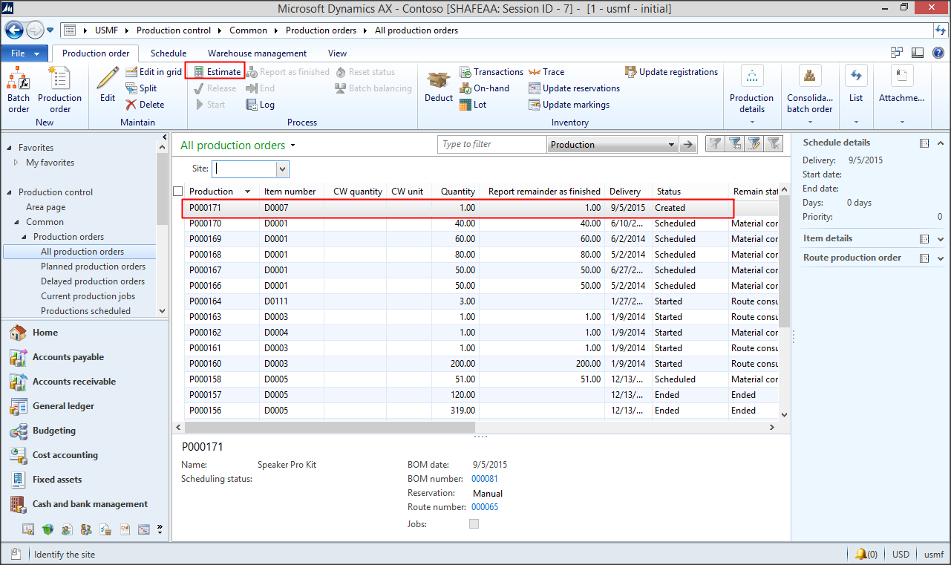Open BOM number 000081 link
Screen dimensions: 951x565
coord(485,479)
